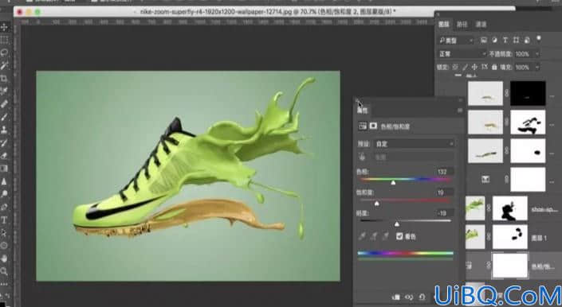Viewport: 562px width, 307px height.
Task: Select the Zoom tool
Action: (x=4, y=271)
